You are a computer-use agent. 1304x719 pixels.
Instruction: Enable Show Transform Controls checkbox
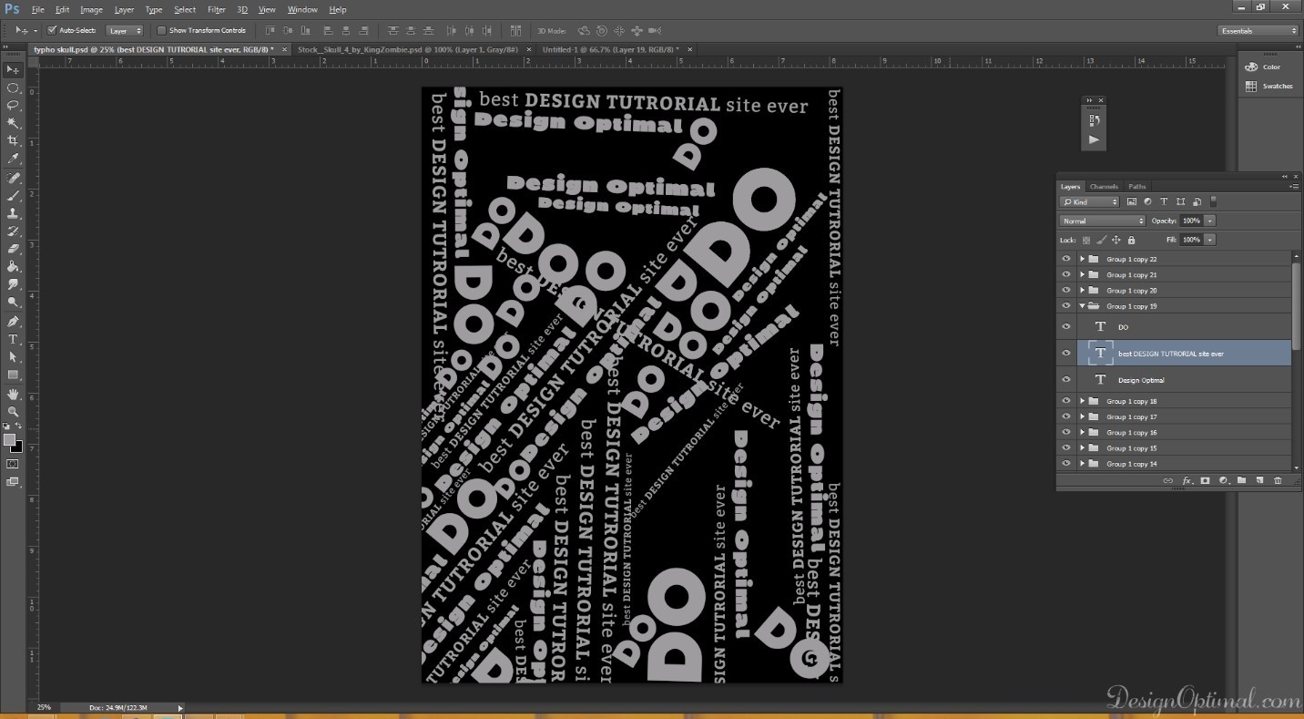pos(161,30)
